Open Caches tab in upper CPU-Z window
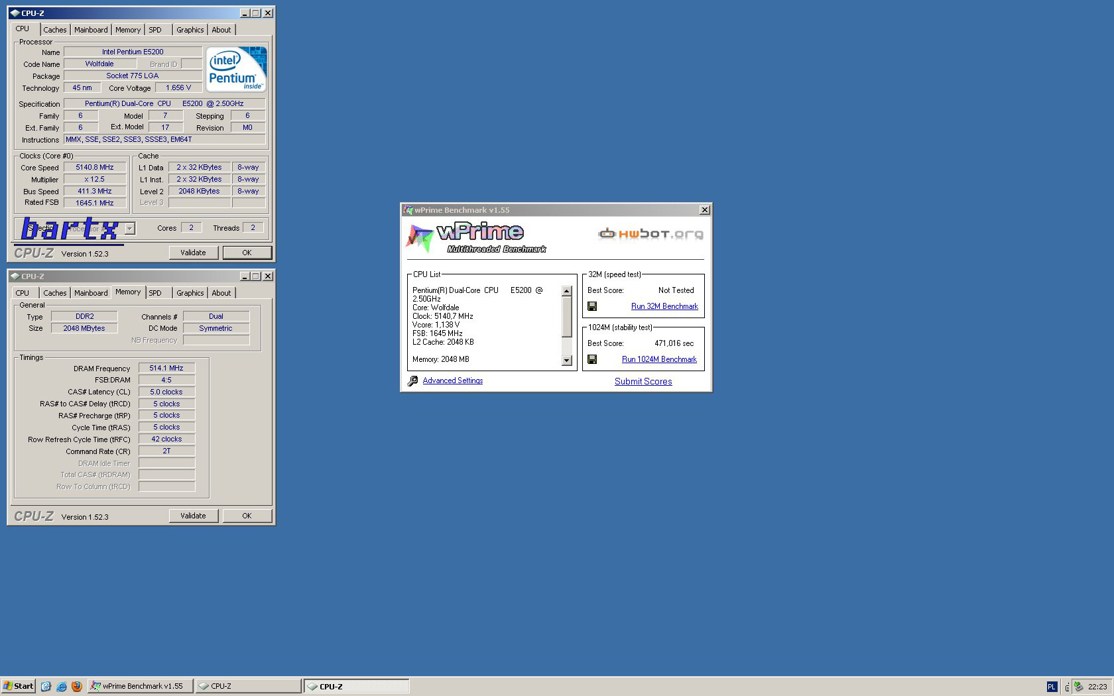 point(55,30)
